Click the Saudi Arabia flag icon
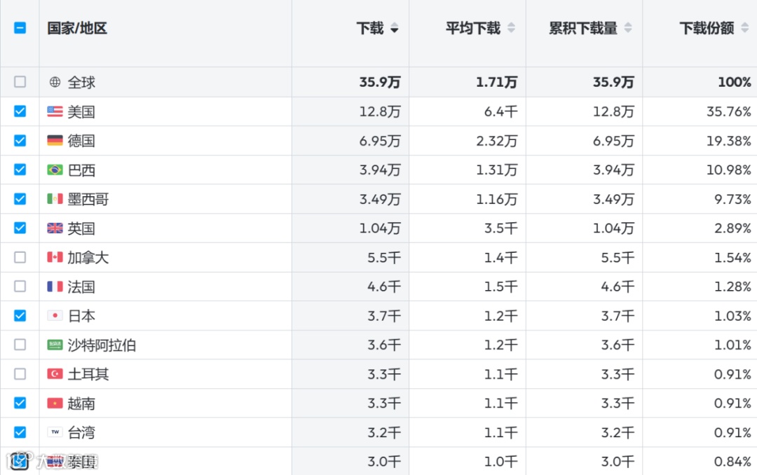 tap(55, 345)
